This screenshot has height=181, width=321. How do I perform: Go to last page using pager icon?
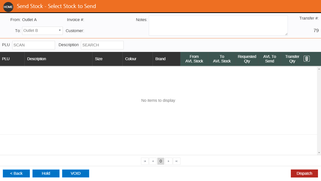(x=177, y=161)
